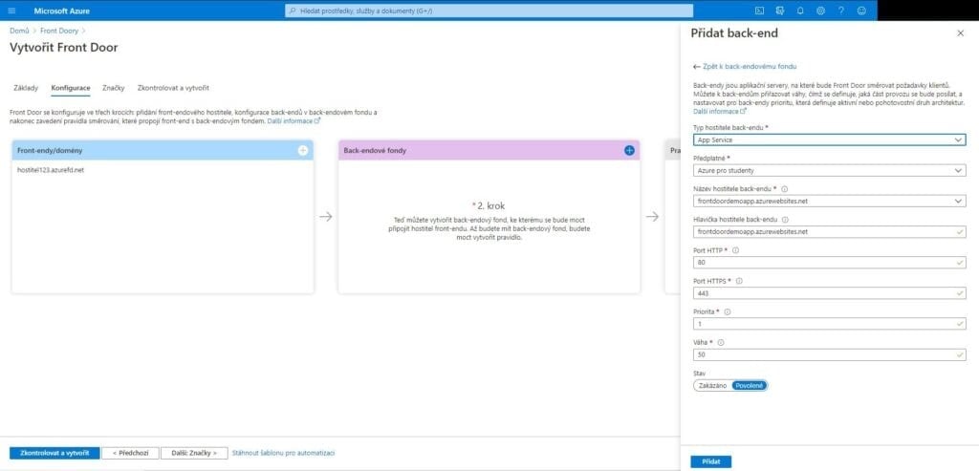Show notifications via the bell icon
Image resolution: width=979 pixels, height=471 pixels.
[800, 11]
